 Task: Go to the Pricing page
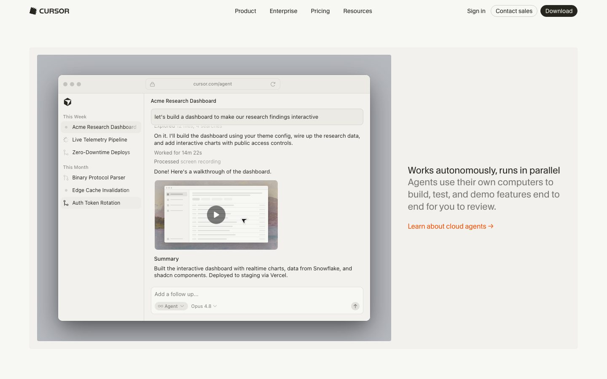coord(320,11)
